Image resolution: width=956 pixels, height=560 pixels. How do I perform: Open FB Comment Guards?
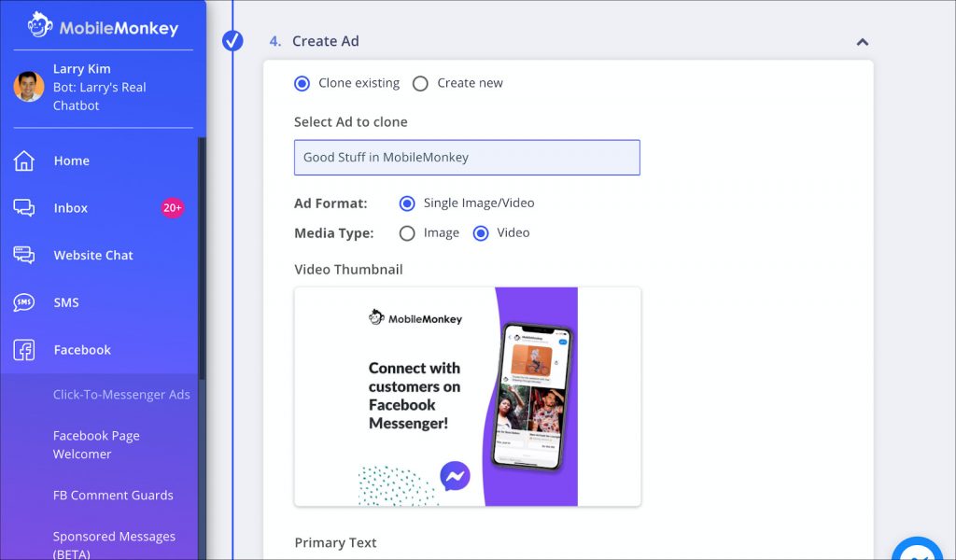coord(113,496)
